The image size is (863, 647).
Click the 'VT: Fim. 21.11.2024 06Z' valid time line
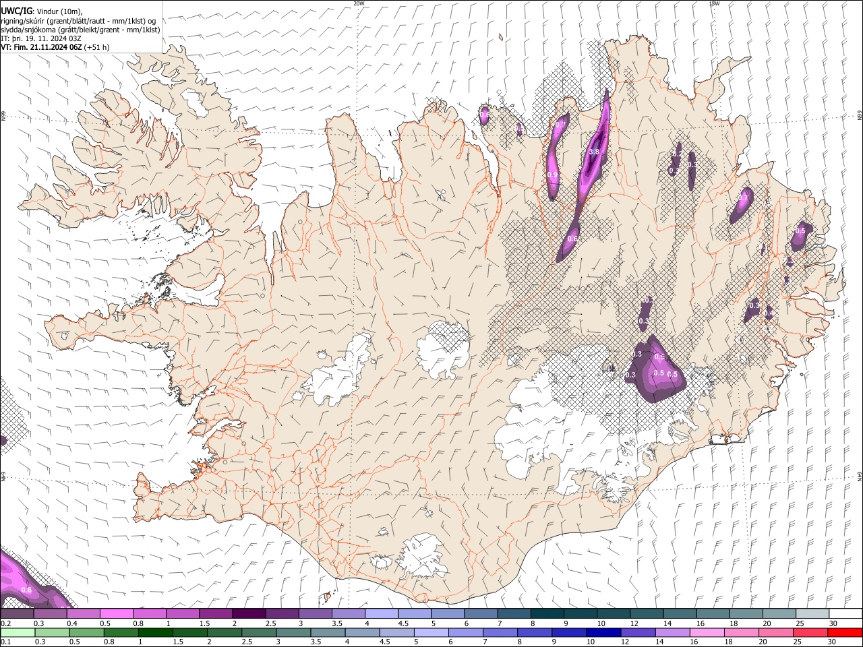[42, 47]
